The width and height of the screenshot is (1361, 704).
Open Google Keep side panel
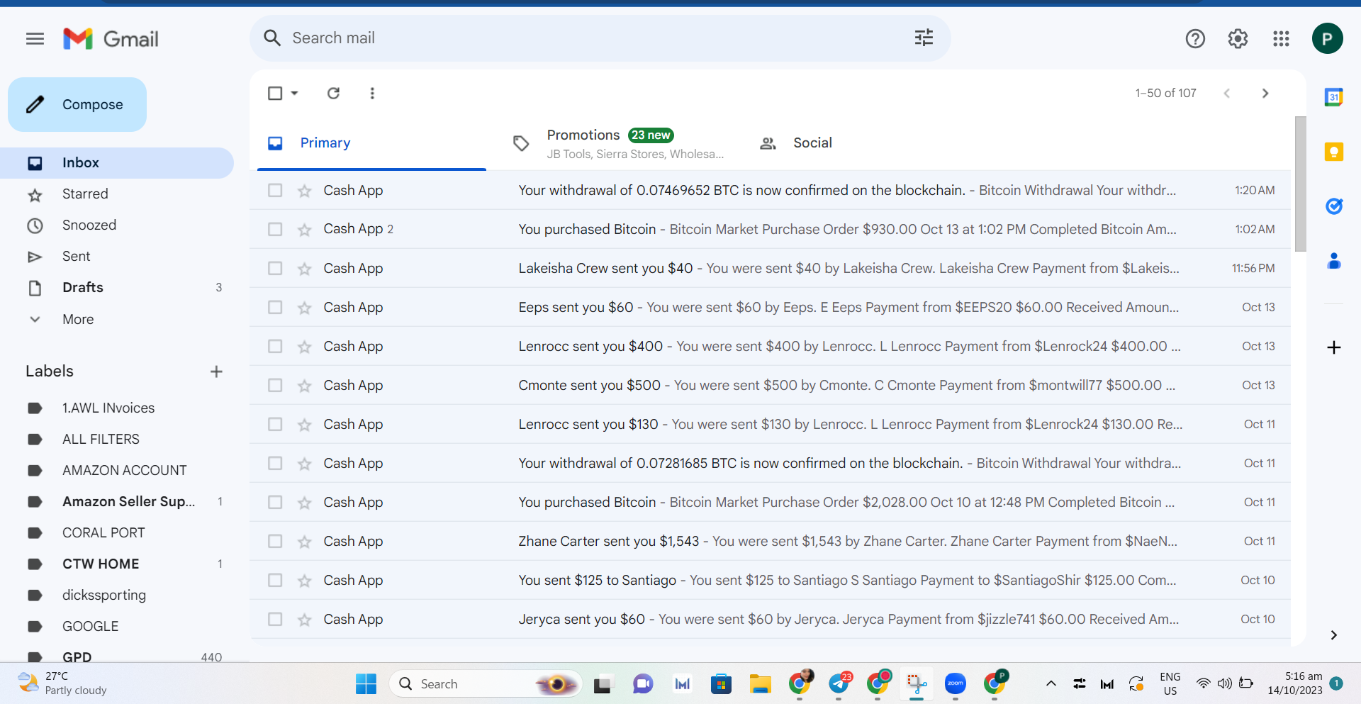tap(1333, 151)
